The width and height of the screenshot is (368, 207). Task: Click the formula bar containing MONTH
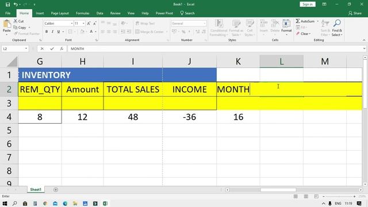point(214,48)
